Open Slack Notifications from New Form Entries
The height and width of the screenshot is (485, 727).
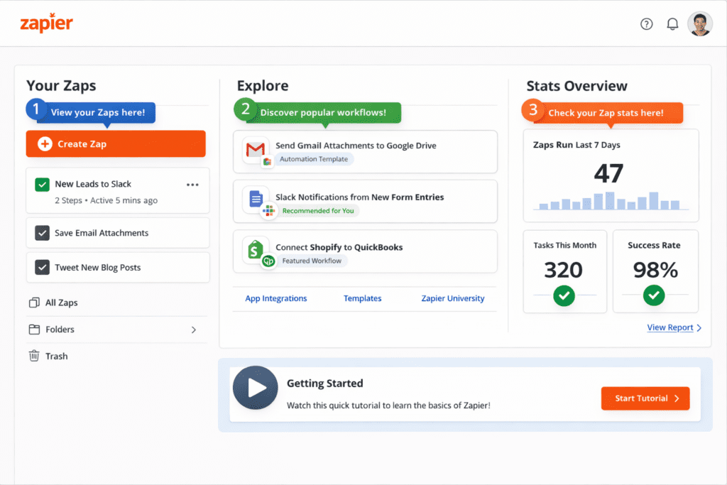click(366, 202)
